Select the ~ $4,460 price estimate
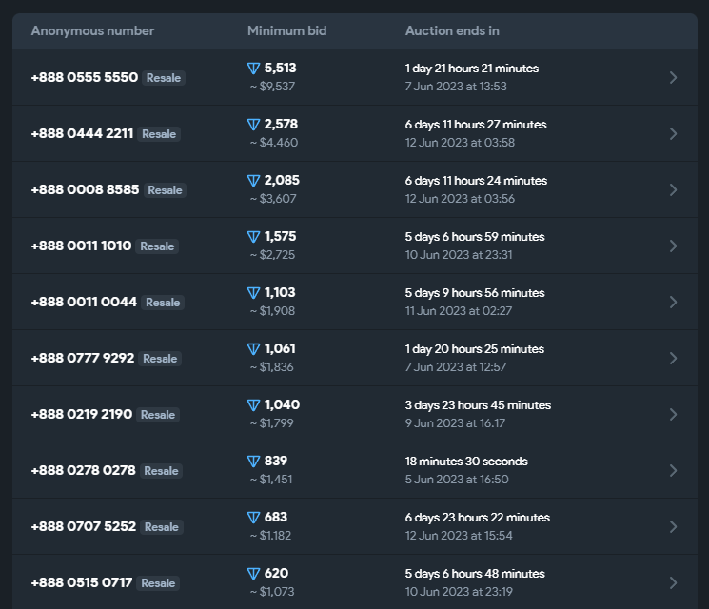Screen dimensions: 709x609 (274, 143)
